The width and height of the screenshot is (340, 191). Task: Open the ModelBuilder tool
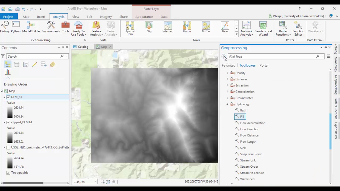pyautogui.click(x=31, y=28)
